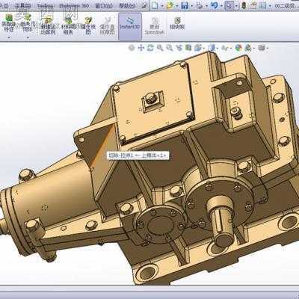Click 爆炸直线草图 explode line sketch
299x299 pixels.
pyautogui.click(x=108, y=25)
